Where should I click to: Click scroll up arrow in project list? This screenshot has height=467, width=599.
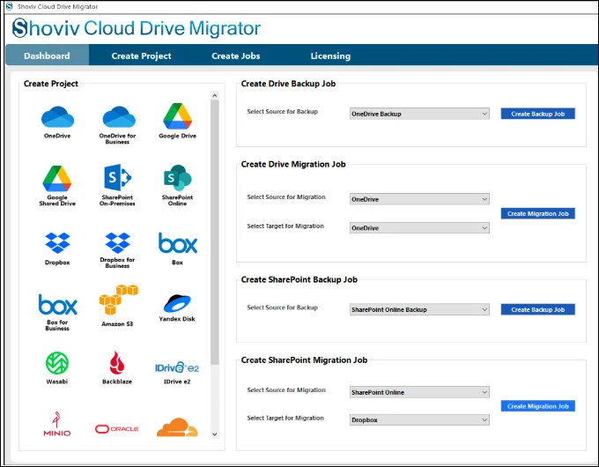[215, 95]
